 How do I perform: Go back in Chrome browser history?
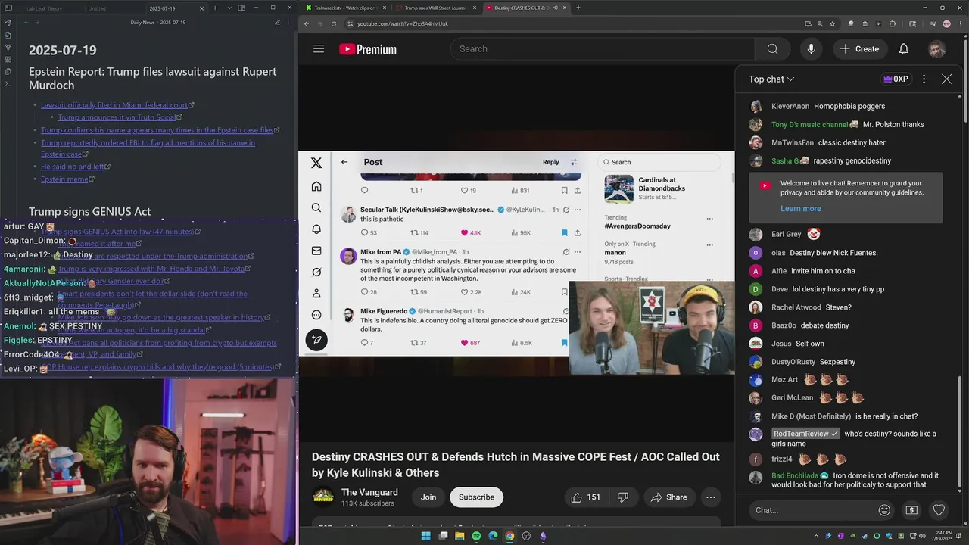(x=307, y=23)
